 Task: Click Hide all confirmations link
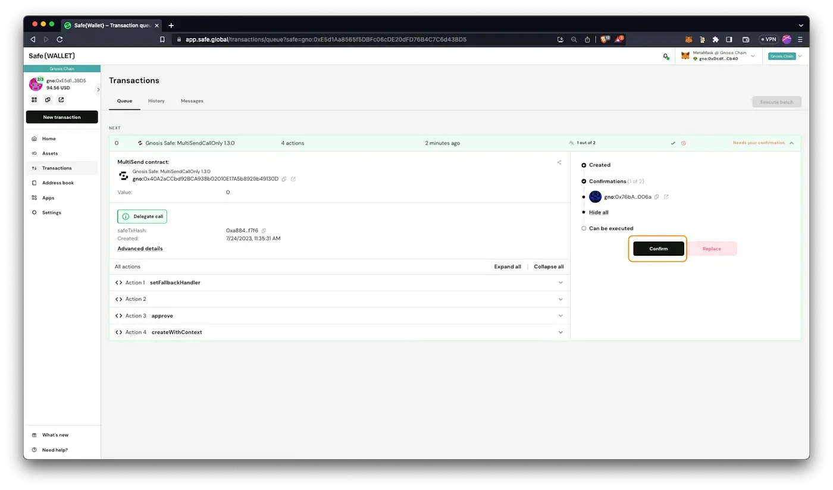coord(599,212)
